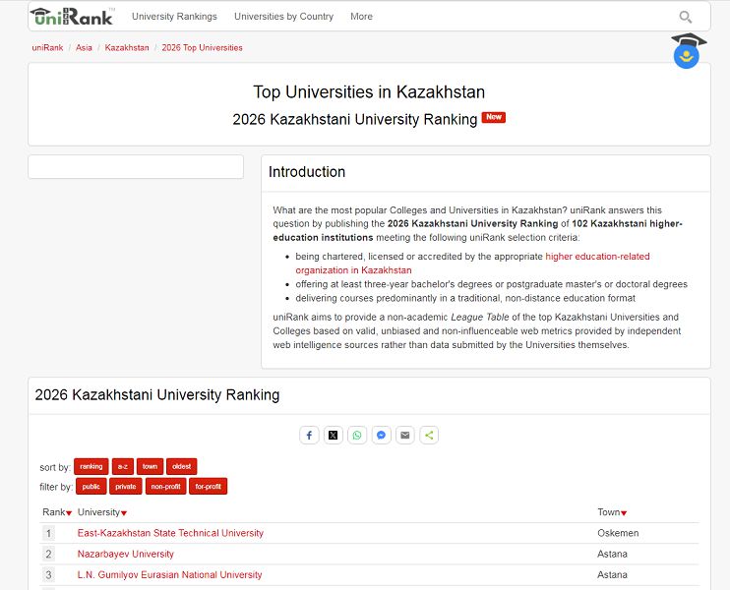Click the search magnifier icon

(x=685, y=17)
